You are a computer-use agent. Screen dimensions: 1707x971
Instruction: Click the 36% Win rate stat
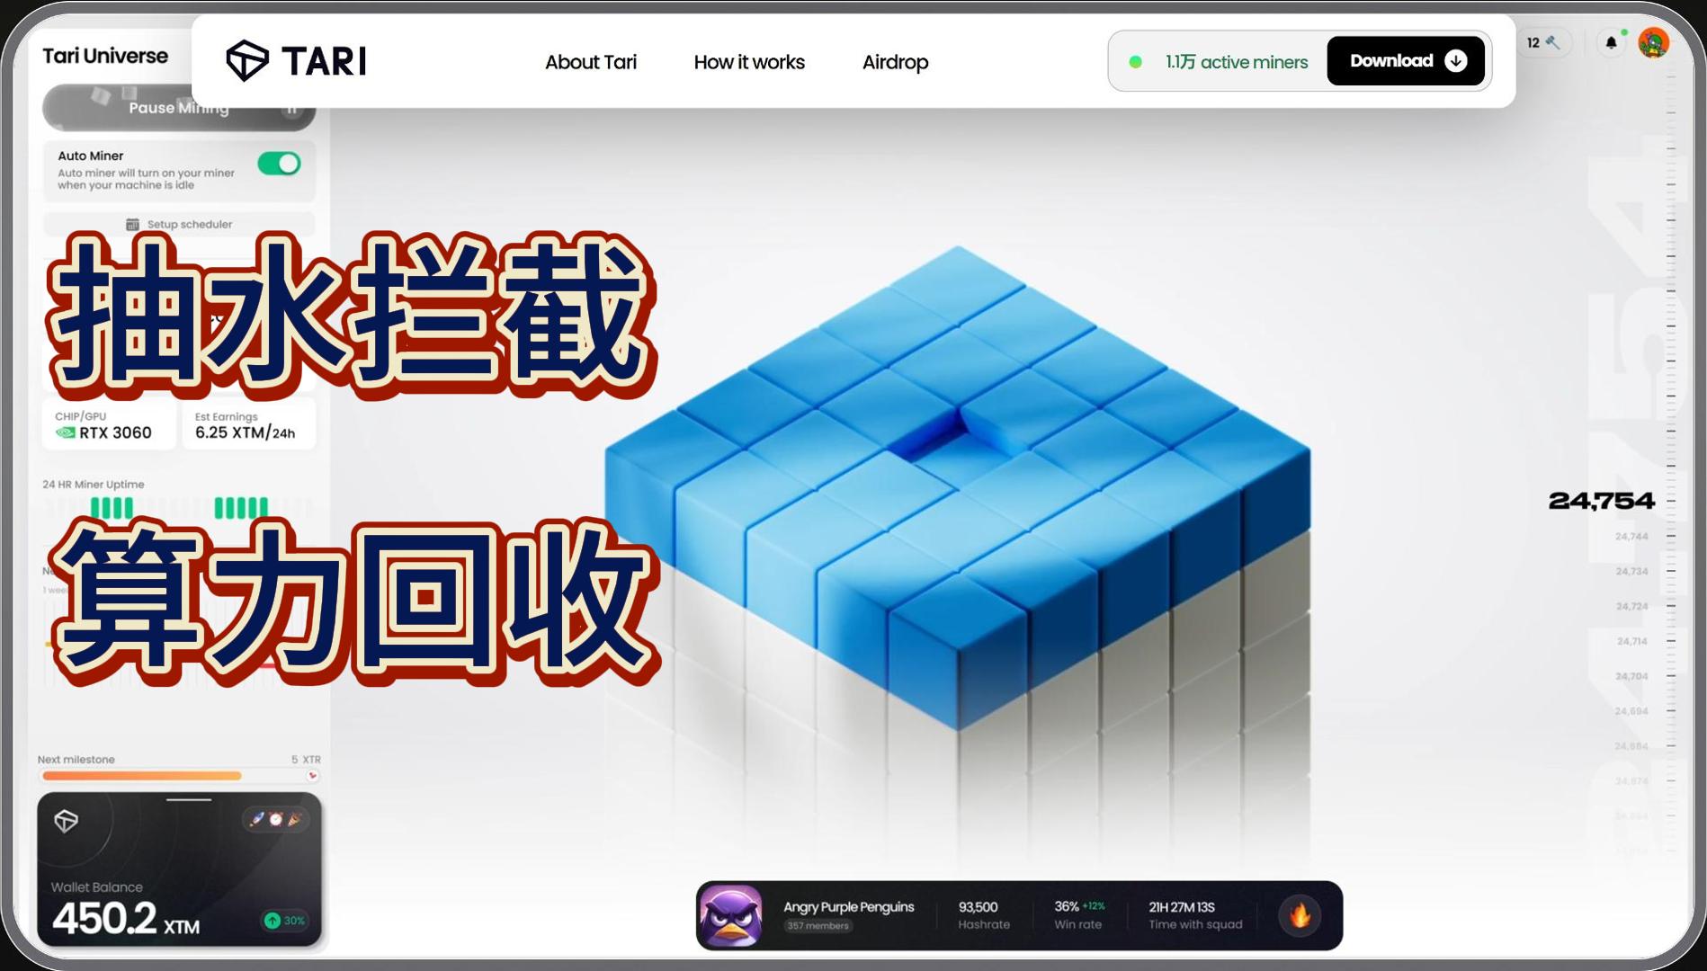point(1079,915)
